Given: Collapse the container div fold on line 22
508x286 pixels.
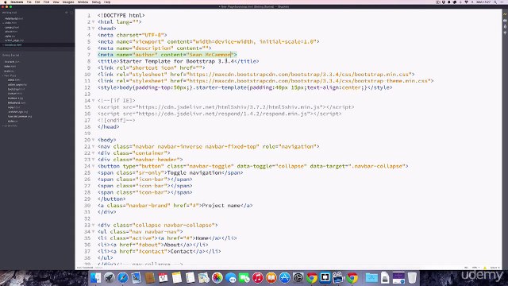Looking at the screenshot, I should 94,153.
